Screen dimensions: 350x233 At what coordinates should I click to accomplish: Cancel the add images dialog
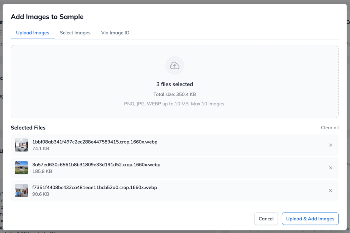point(266,219)
